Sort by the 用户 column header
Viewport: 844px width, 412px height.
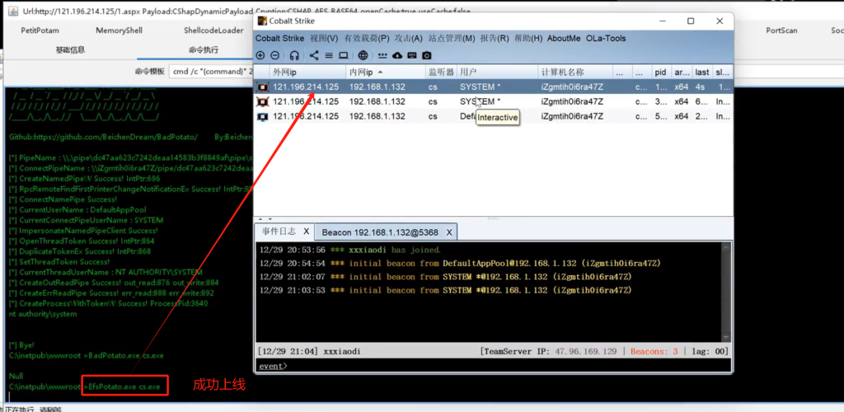click(497, 72)
